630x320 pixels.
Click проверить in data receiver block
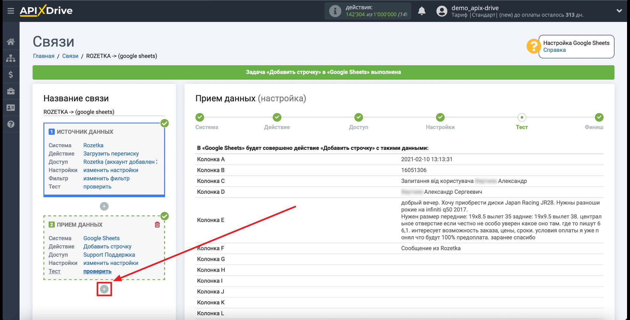coord(97,271)
